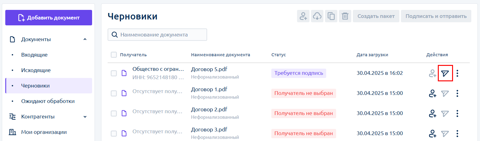480x141 pixels.
Task: Click the Добавить документ button
Action: coord(49,18)
